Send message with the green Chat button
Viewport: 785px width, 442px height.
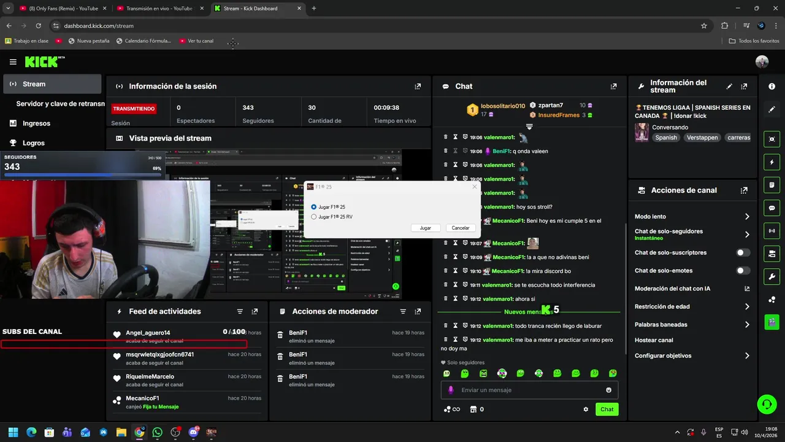[x=607, y=409]
